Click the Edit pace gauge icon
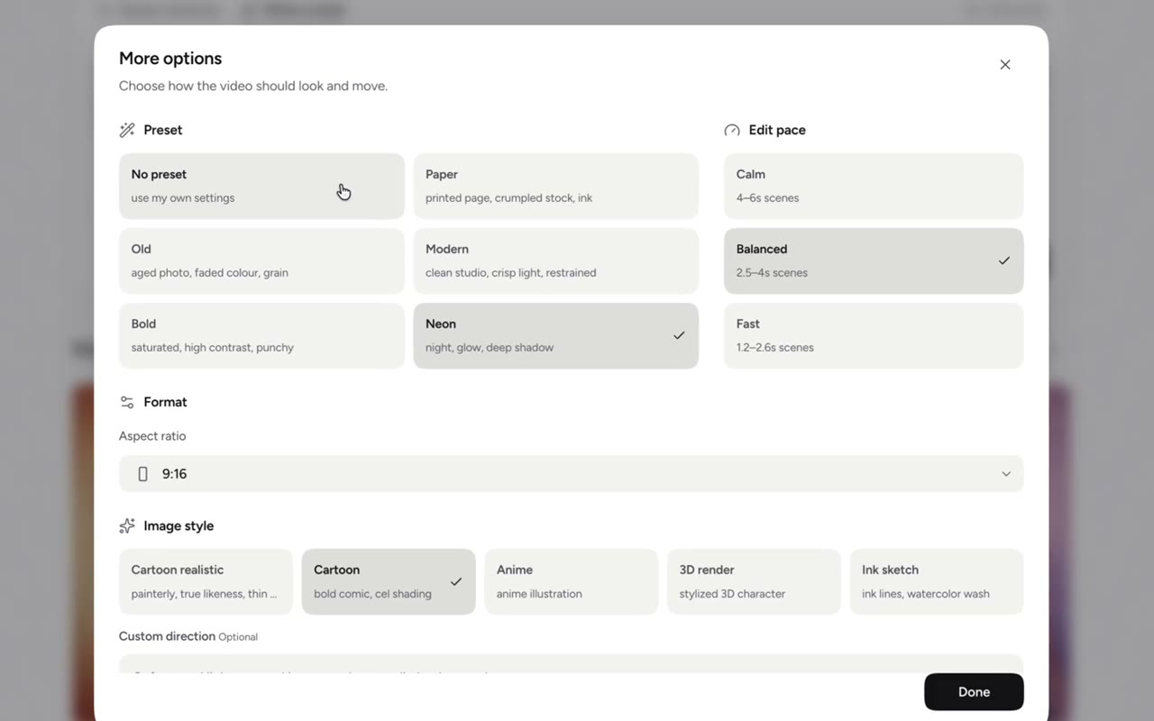The image size is (1154, 721). point(732,130)
